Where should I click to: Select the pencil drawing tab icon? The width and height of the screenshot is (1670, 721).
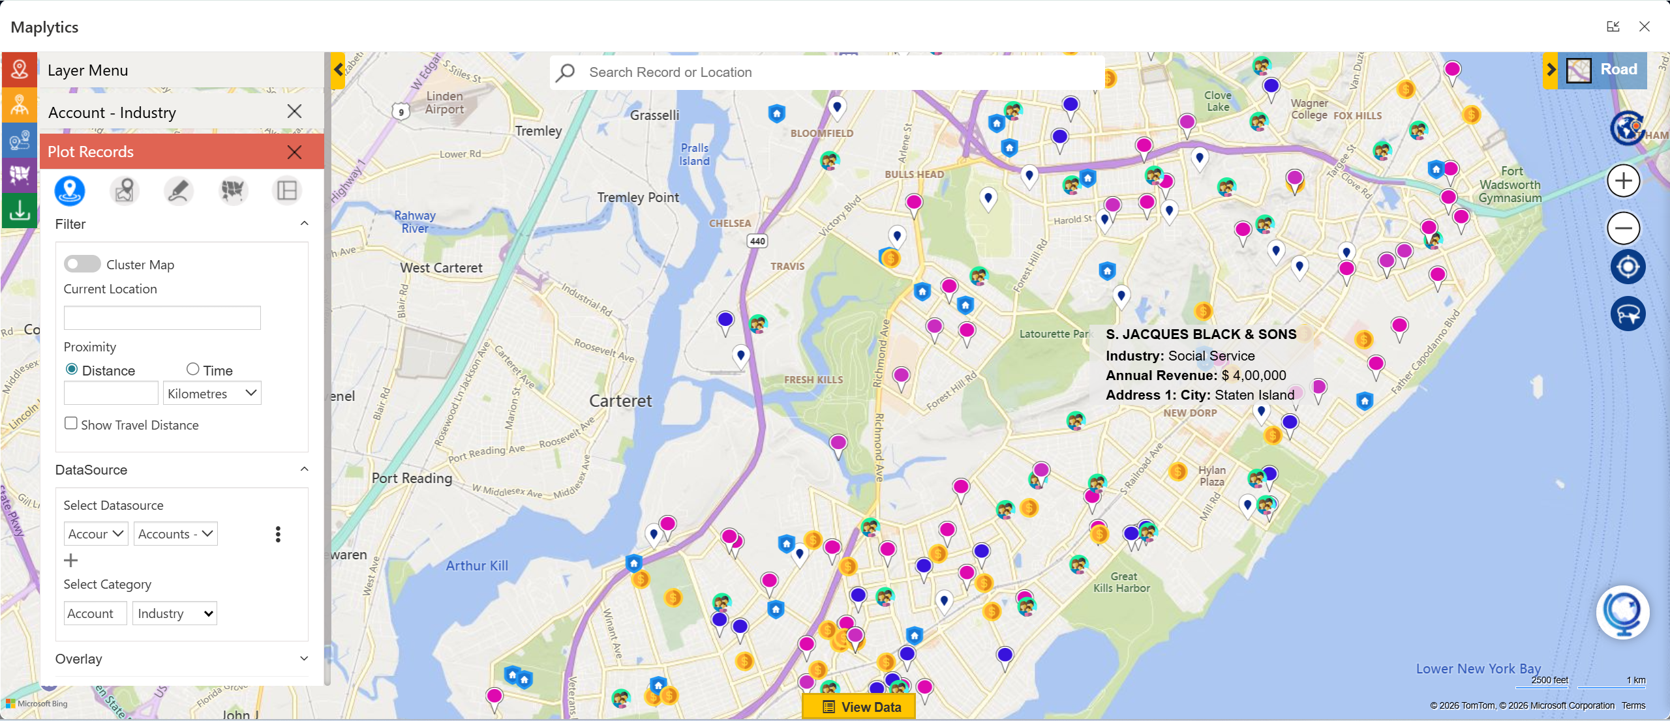click(178, 191)
